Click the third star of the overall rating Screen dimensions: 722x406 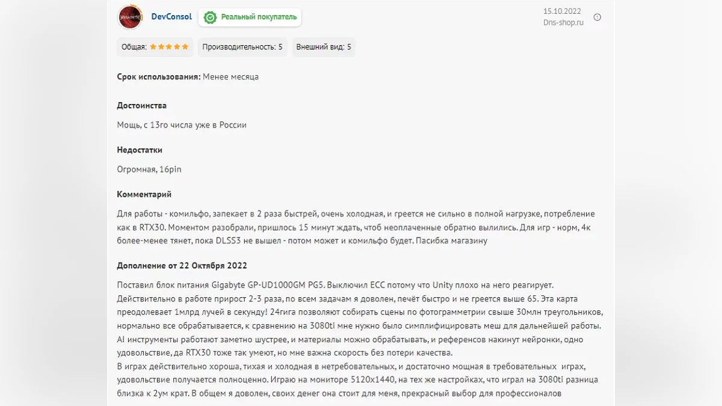pos(169,47)
